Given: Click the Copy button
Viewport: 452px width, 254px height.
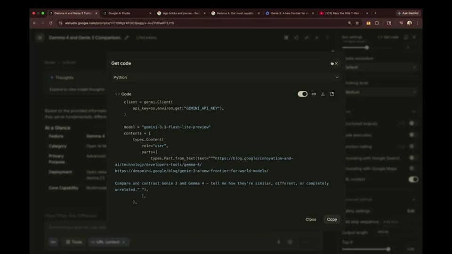Looking at the screenshot, I should tap(332, 220).
